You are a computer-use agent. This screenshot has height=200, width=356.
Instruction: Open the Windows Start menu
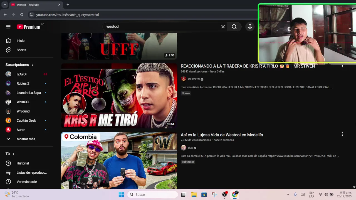[121, 194]
